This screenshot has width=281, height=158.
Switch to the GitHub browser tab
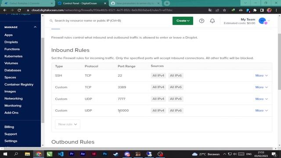click(135, 3)
